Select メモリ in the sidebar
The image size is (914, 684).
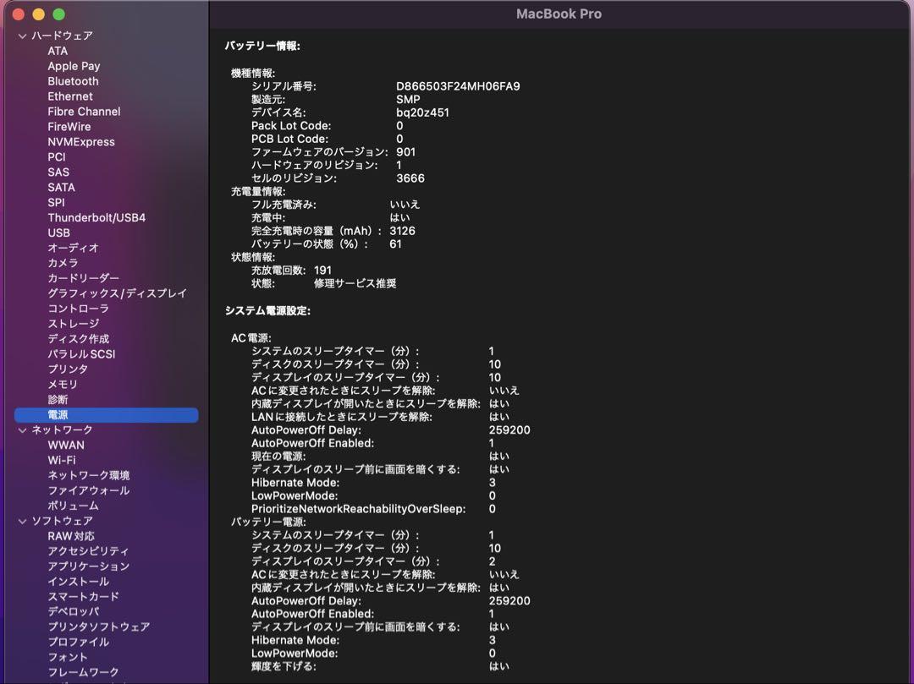click(x=63, y=384)
